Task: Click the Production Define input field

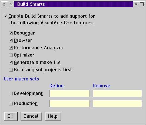Action: pyautogui.click(x=69, y=104)
